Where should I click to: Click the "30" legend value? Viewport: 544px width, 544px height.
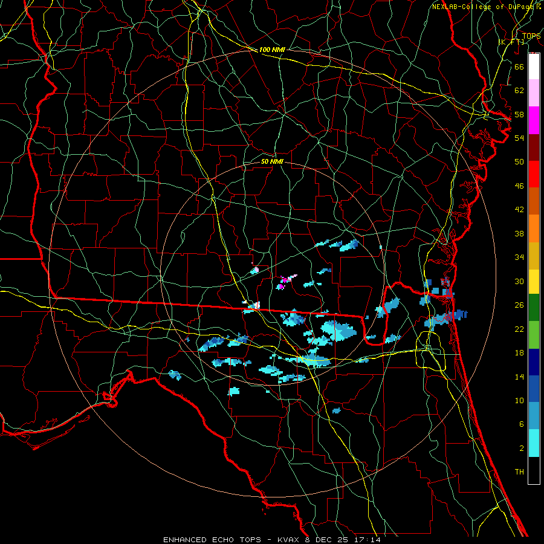[519, 281]
